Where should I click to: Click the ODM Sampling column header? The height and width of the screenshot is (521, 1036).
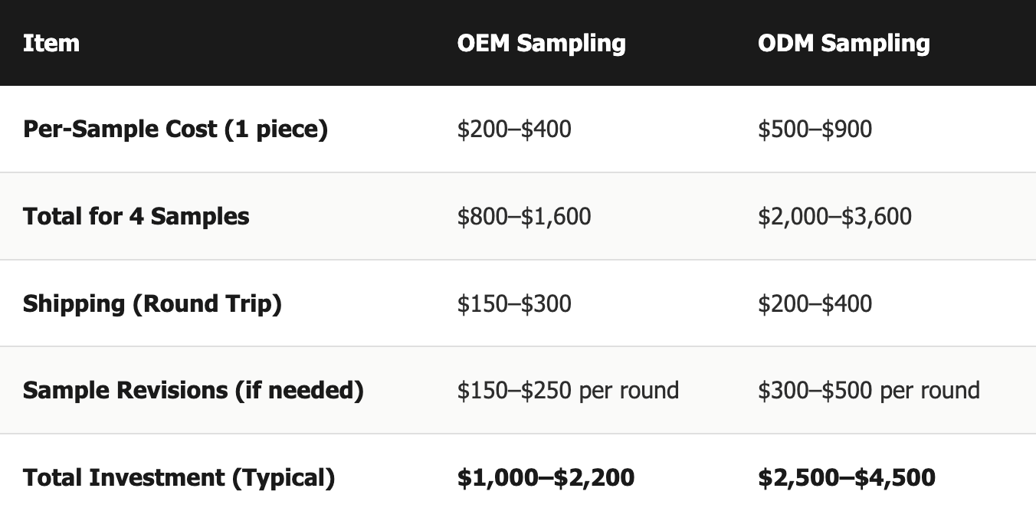tap(844, 43)
